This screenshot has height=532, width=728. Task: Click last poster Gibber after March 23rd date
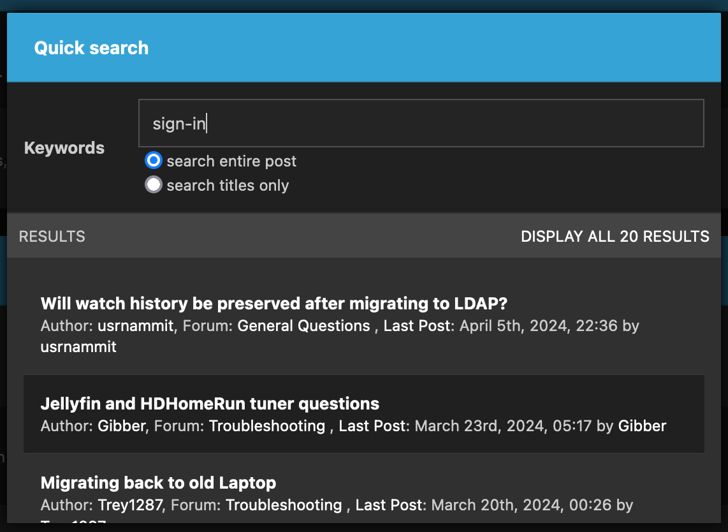point(642,426)
